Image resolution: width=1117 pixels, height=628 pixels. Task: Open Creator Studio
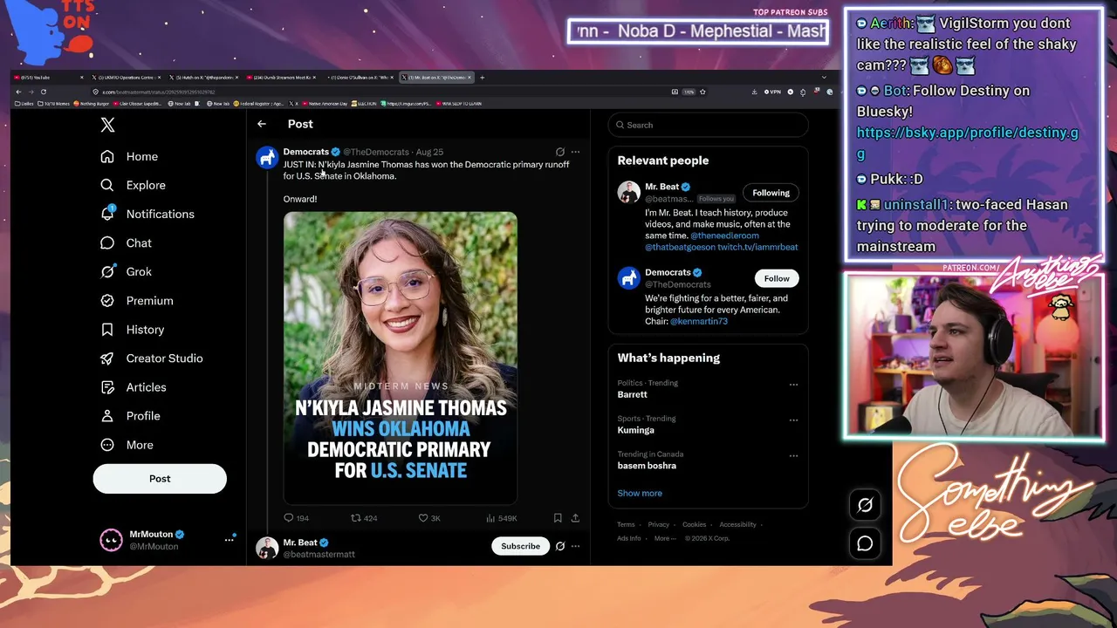[151, 358]
